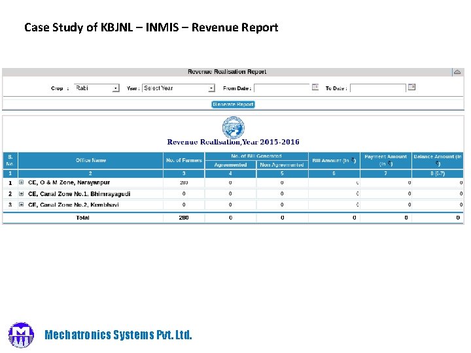Expand the CE, O & M Zone, Narayanpur row
This screenshot has height=353, width=471.
(22, 182)
